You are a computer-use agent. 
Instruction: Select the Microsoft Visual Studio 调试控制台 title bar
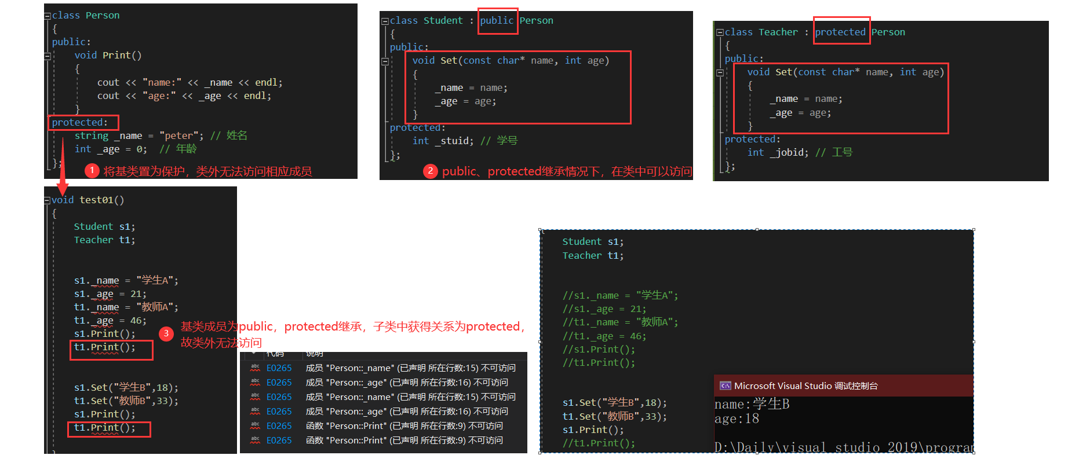843,386
